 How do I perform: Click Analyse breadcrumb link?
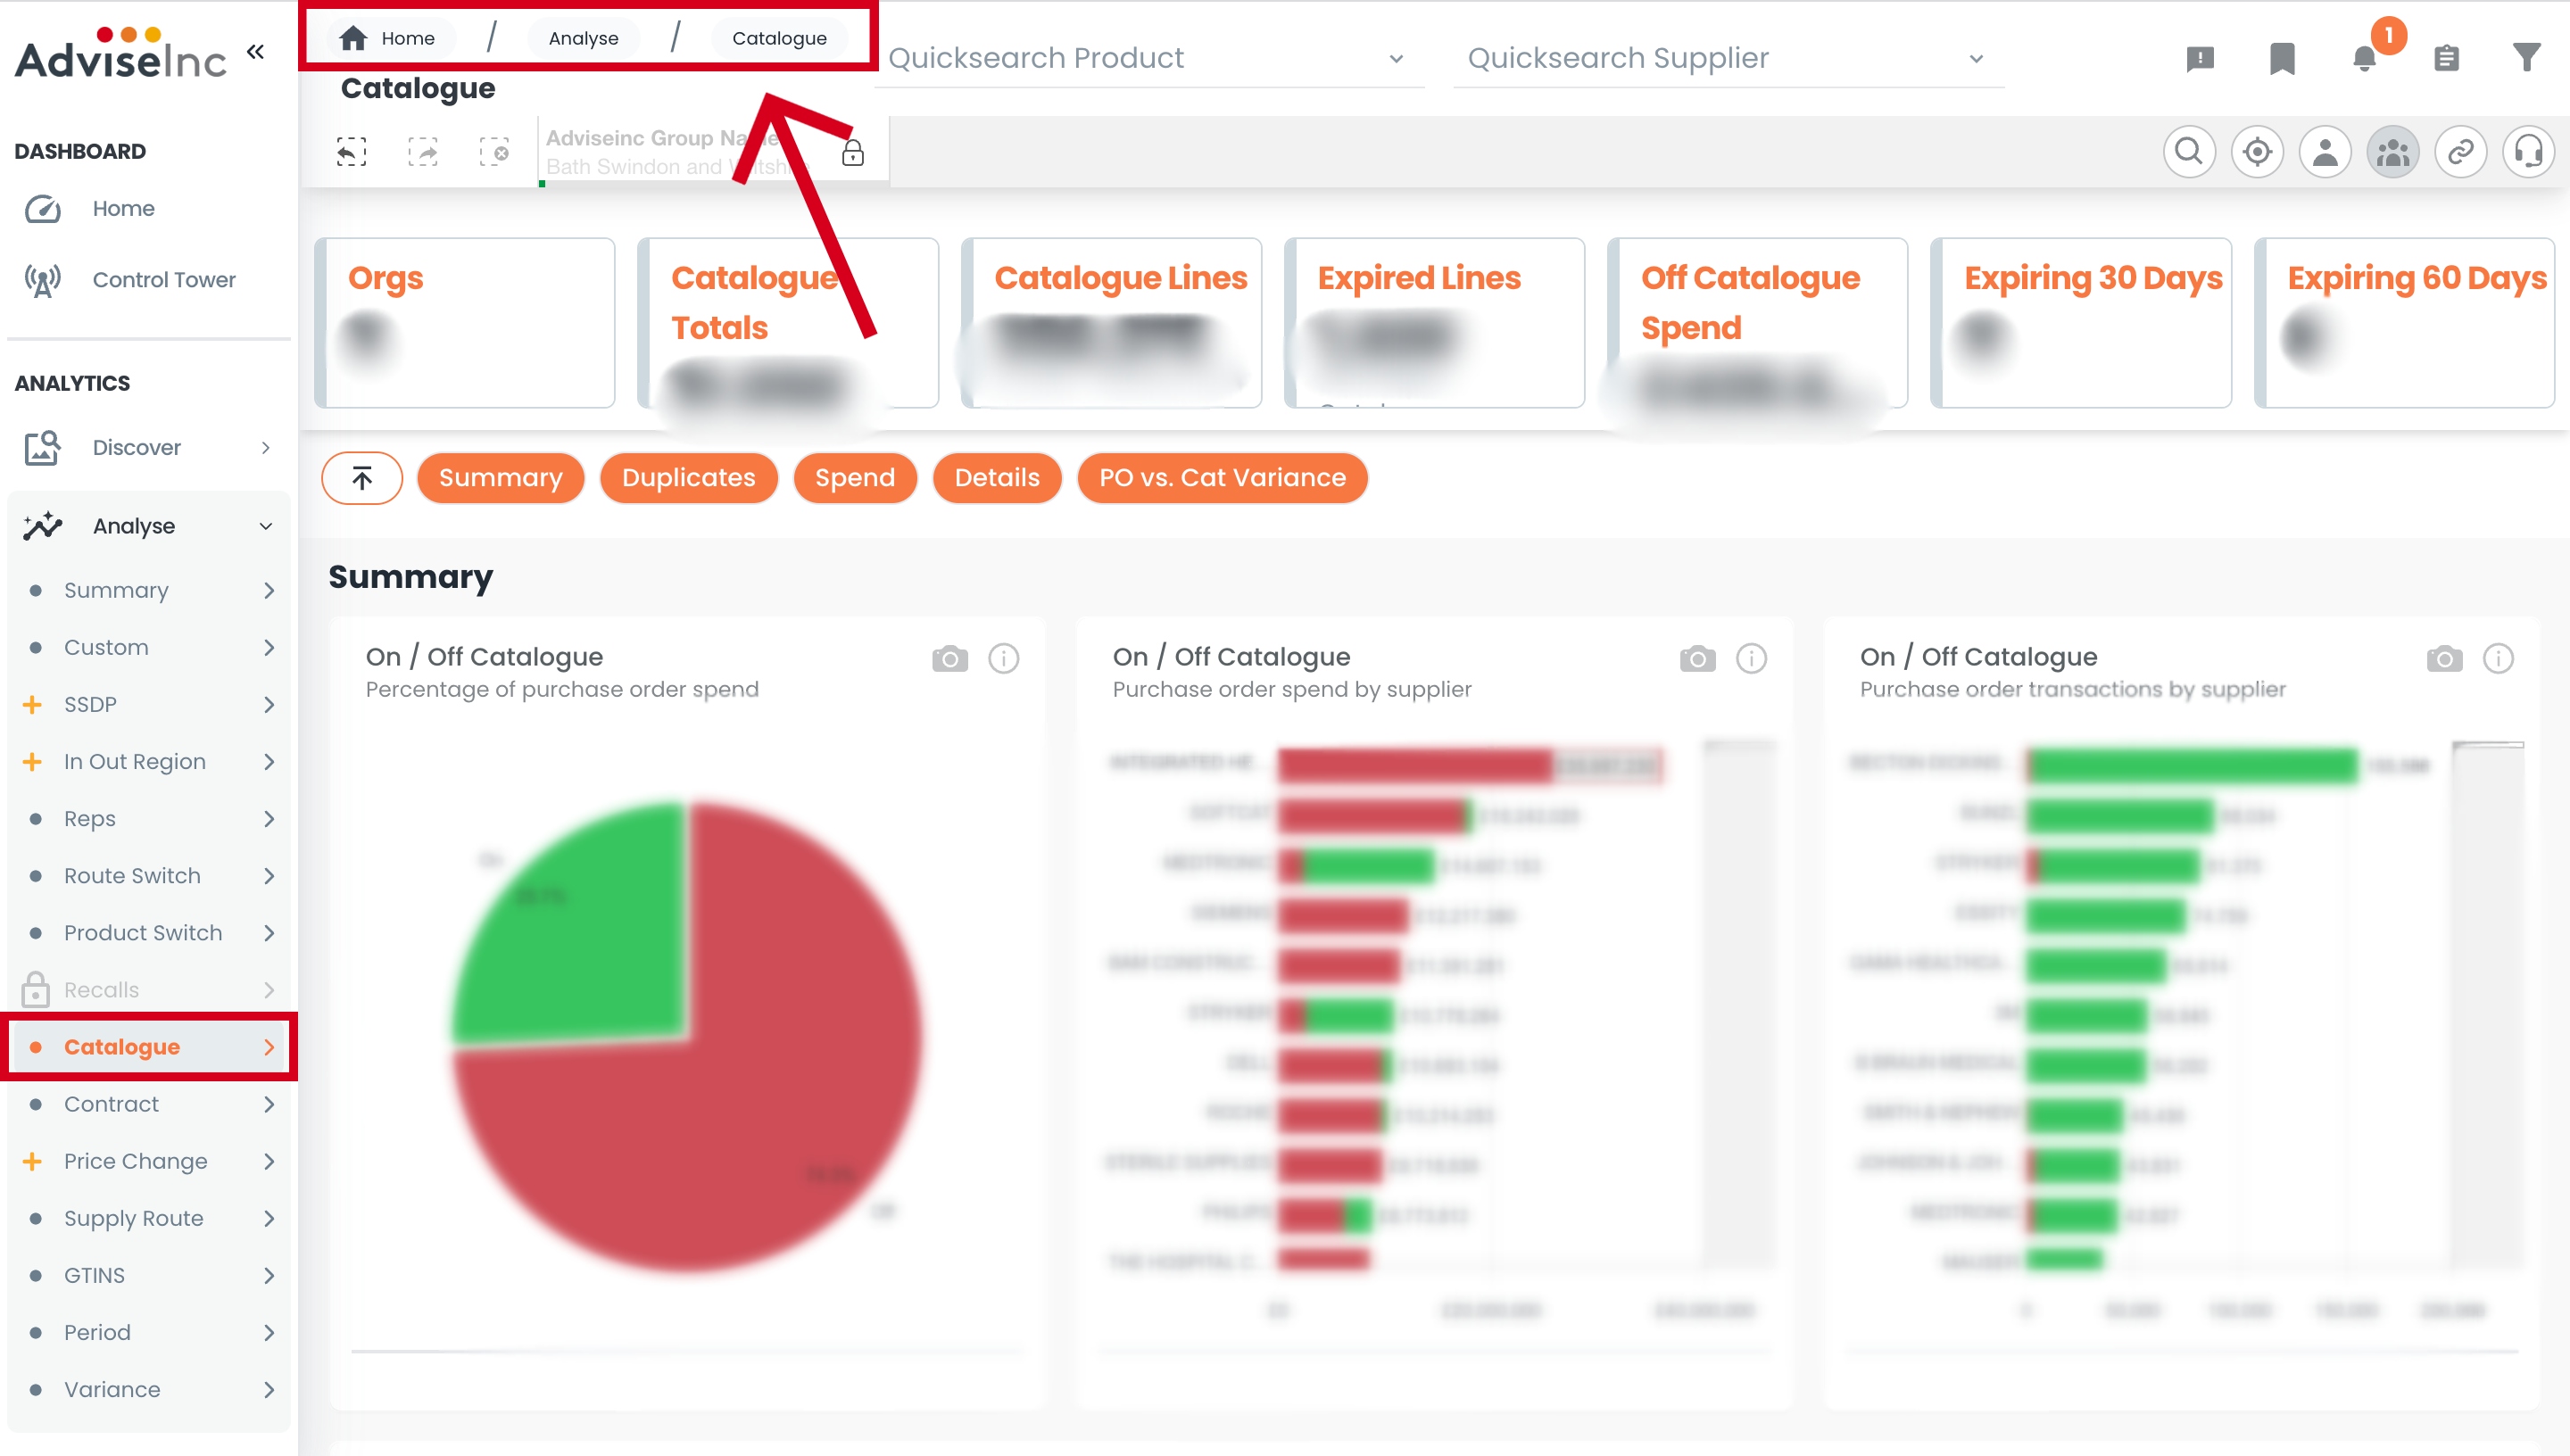pyautogui.click(x=583, y=38)
